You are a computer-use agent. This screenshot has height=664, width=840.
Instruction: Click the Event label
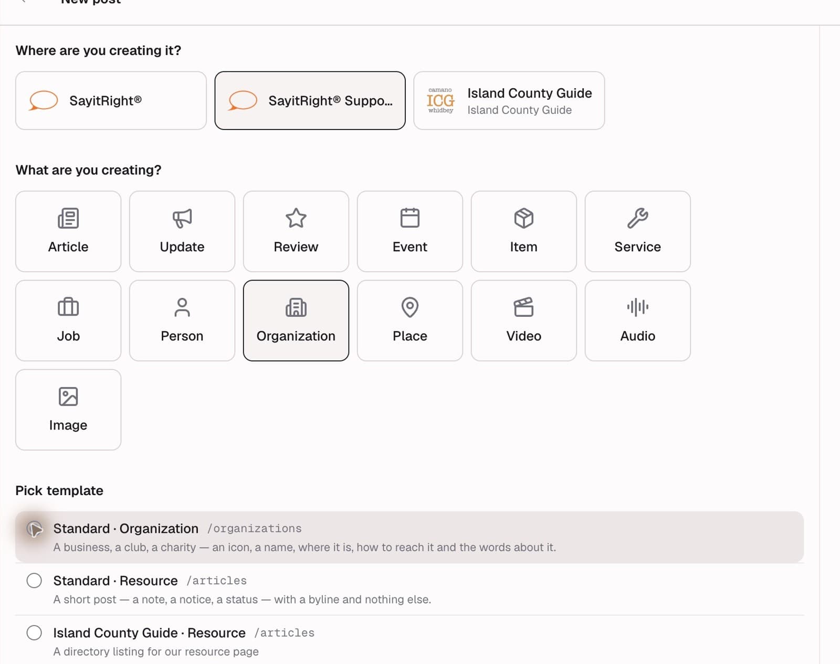tap(410, 247)
